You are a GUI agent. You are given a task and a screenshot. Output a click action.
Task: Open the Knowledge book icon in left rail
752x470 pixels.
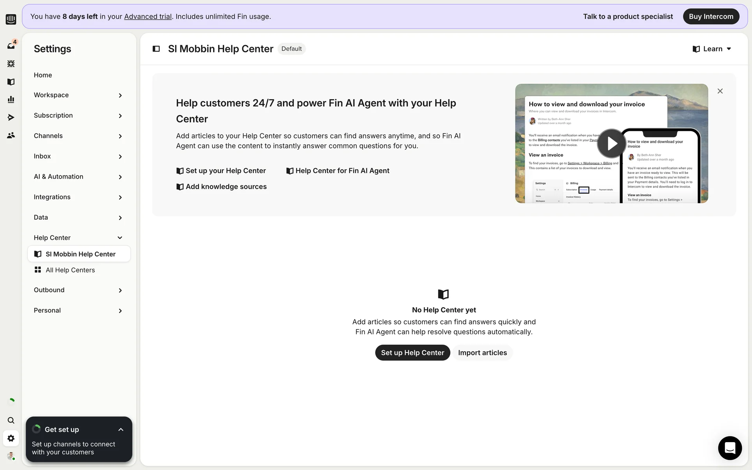(11, 82)
